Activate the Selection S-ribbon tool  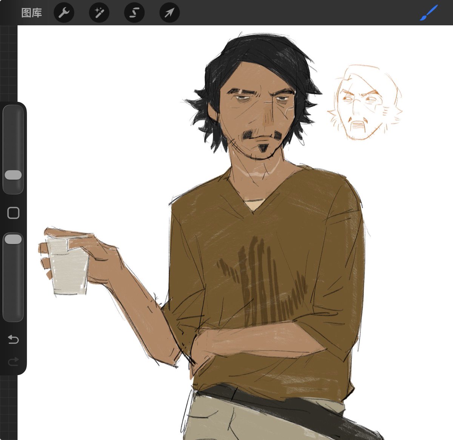pos(134,13)
